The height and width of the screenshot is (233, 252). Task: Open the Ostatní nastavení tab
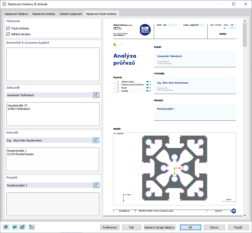pyautogui.click(x=71, y=14)
